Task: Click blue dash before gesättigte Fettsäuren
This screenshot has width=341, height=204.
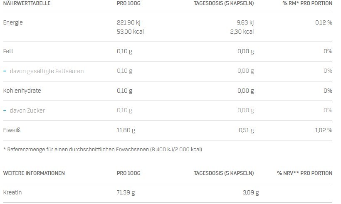Action: tap(5, 71)
